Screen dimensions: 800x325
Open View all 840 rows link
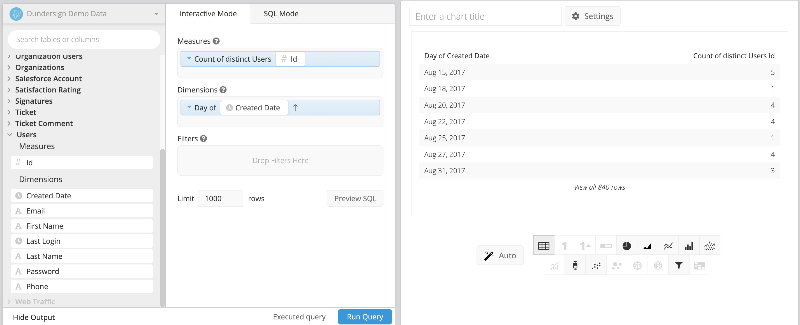599,187
